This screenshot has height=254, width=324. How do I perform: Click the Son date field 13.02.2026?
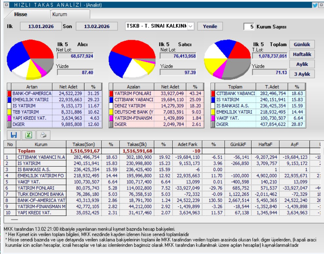point(97,26)
